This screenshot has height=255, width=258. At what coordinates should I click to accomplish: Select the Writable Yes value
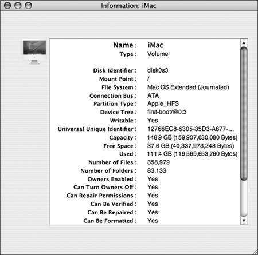click(x=153, y=121)
